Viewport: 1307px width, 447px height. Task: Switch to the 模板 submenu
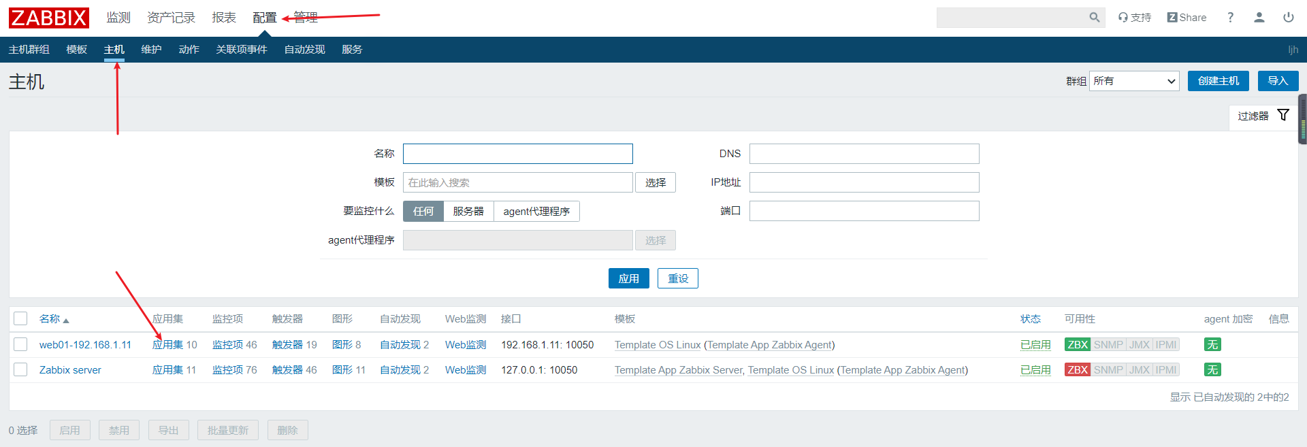(x=76, y=50)
